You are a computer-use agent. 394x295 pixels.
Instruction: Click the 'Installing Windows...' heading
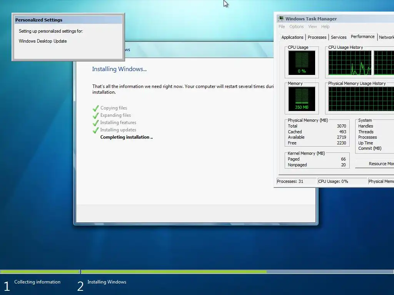(x=119, y=69)
